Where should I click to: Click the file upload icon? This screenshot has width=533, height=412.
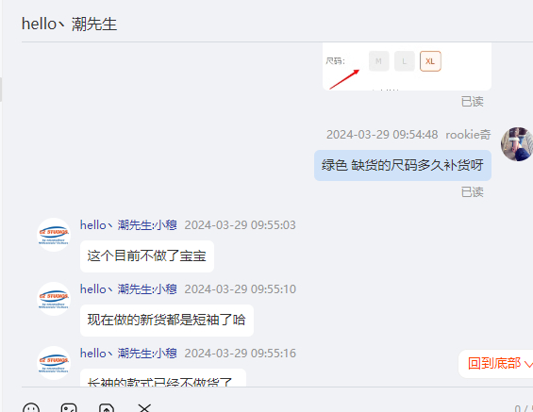point(107,408)
